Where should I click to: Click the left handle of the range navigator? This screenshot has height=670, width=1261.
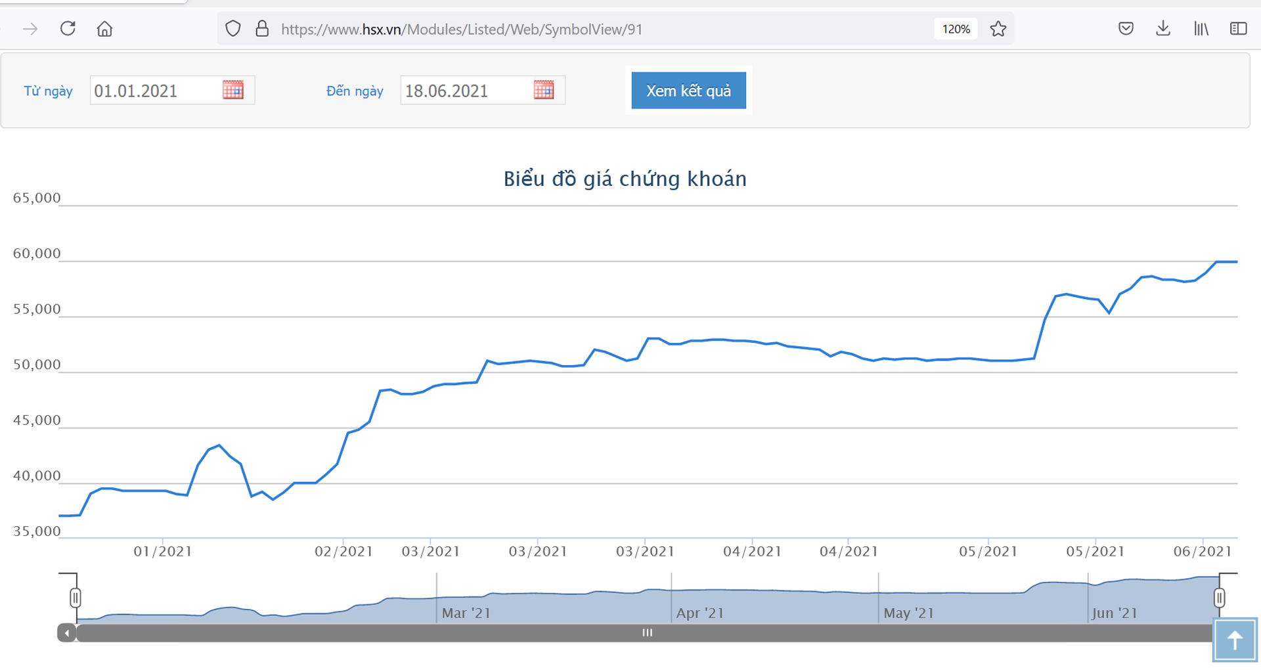coord(76,598)
